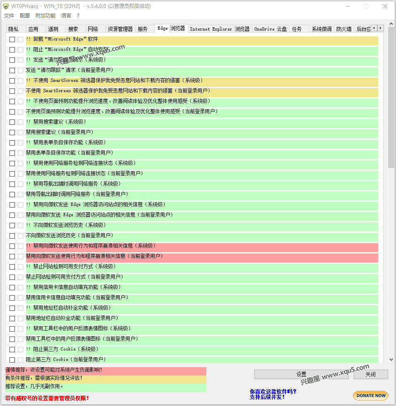This screenshot has width=396, height=406.
Task: Switch to the 系统微调 tab
Action: pyautogui.click(x=321, y=29)
